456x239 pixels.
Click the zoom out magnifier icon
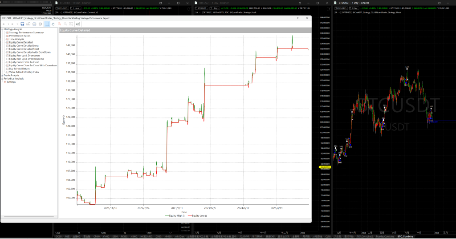pos(65,24)
